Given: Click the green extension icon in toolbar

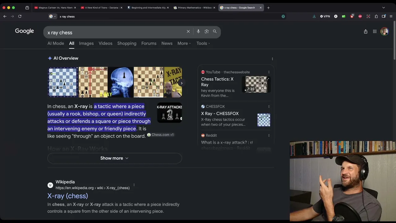Looking at the screenshot, I should pyautogui.click(x=344, y=16).
